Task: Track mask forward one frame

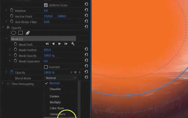Action: [66, 44]
